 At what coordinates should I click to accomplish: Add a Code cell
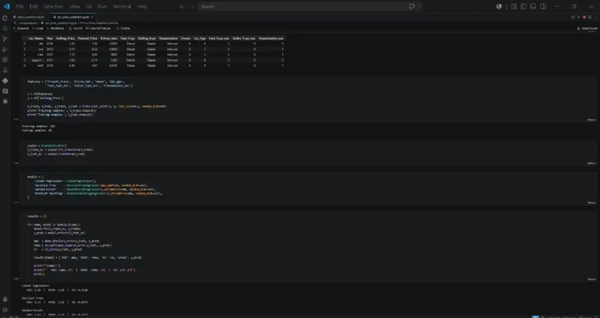pos(38,28)
